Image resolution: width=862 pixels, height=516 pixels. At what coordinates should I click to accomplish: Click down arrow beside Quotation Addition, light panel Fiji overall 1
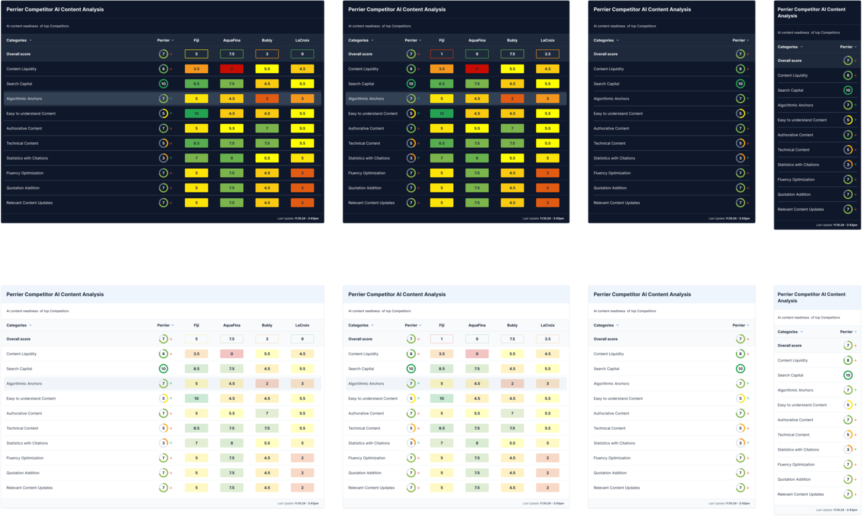(418, 473)
